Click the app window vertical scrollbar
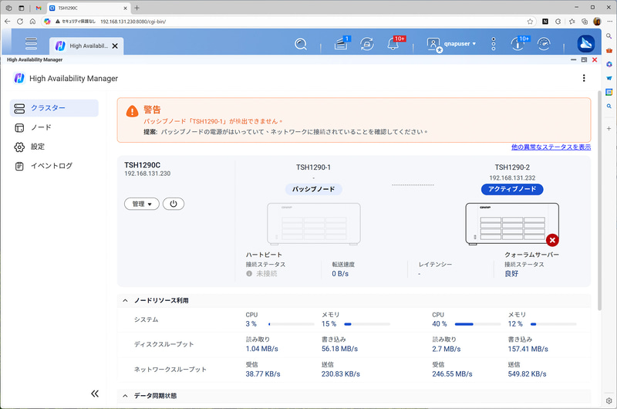The height and width of the screenshot is (409, 617). (599, 201)
